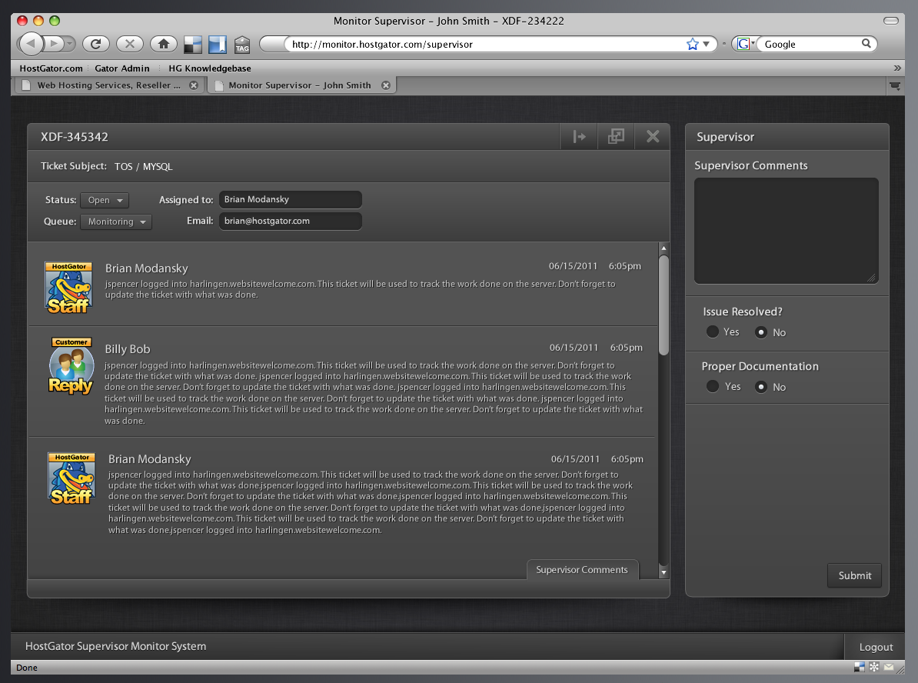Select Yes for Issue Resolved
Viewport: 918px width, 683px height.
click(713, 332)
